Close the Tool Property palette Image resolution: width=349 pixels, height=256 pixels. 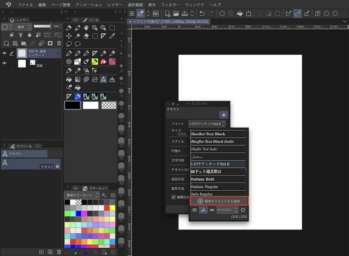173,104
